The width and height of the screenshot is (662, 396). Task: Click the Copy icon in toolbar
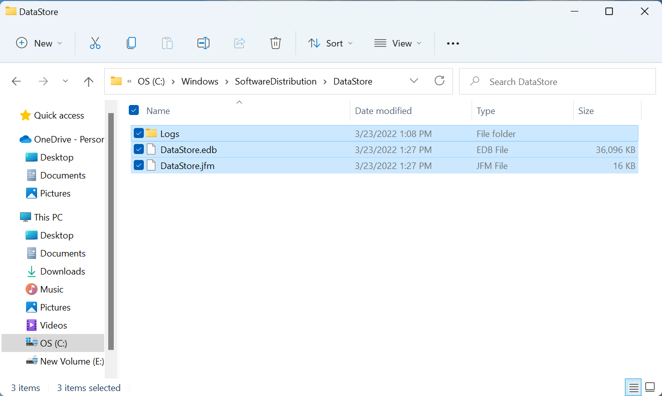coord(131,43)
